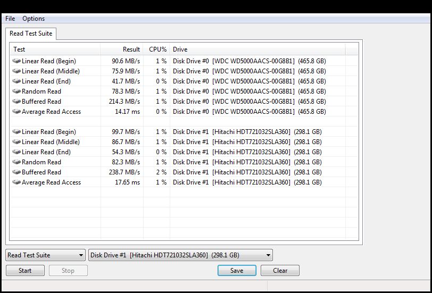This screenshot has width=432, height=293.
Task: Switch to the Read Test Suite tab
Action: click(x=31, y=34)
